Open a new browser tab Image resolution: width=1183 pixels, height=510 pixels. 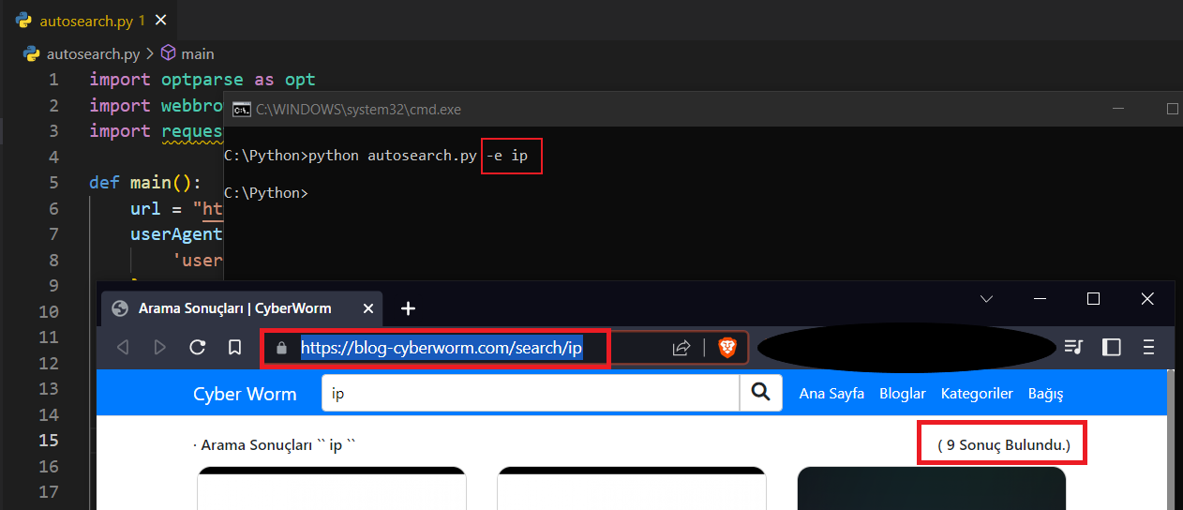(x=408, y=308)
